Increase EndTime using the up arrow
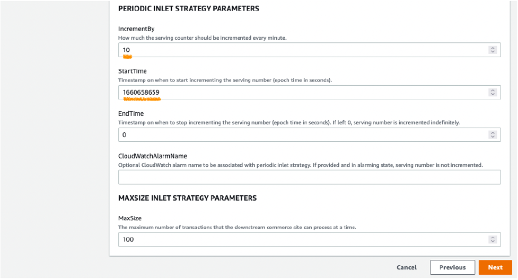Screen dimensions: 518x280 [x=493, y=132]
